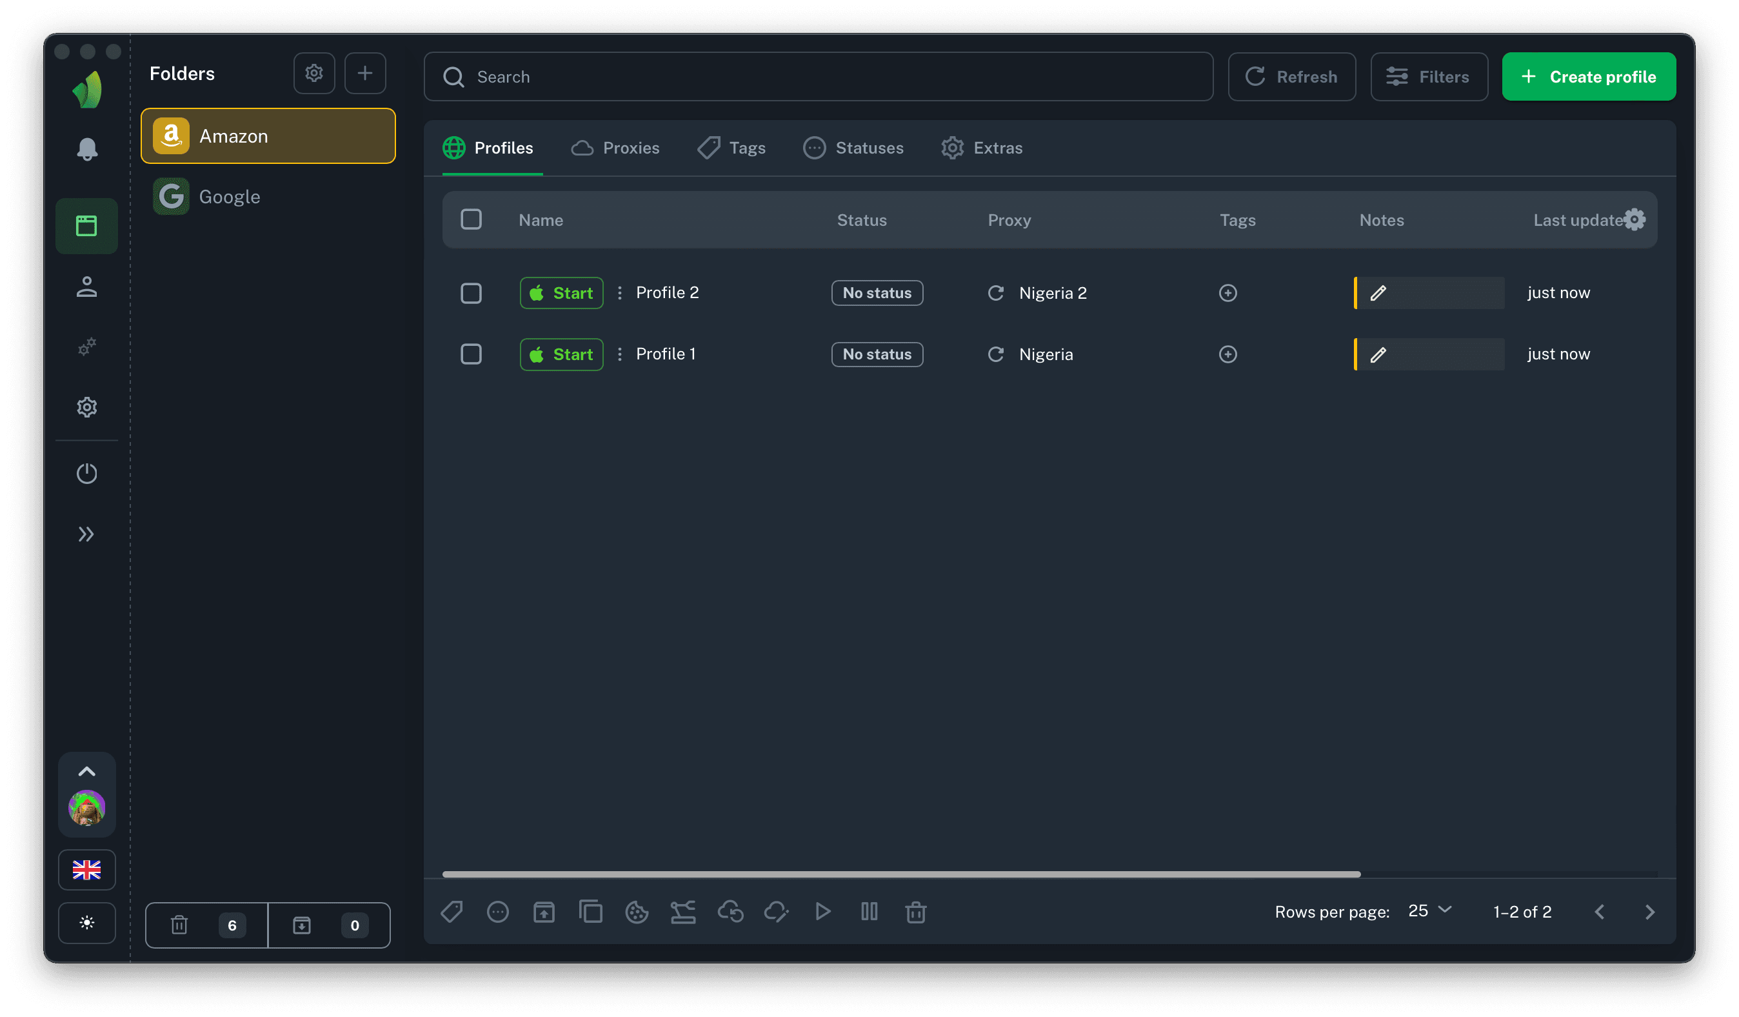Click the cookie icon in bottom toolbar

click(x=636, y=912)
